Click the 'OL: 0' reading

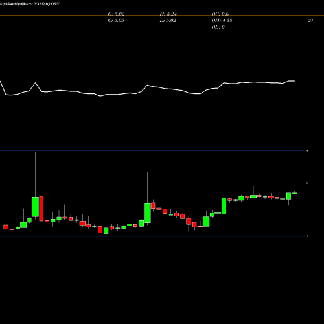[x=218, y=27]
